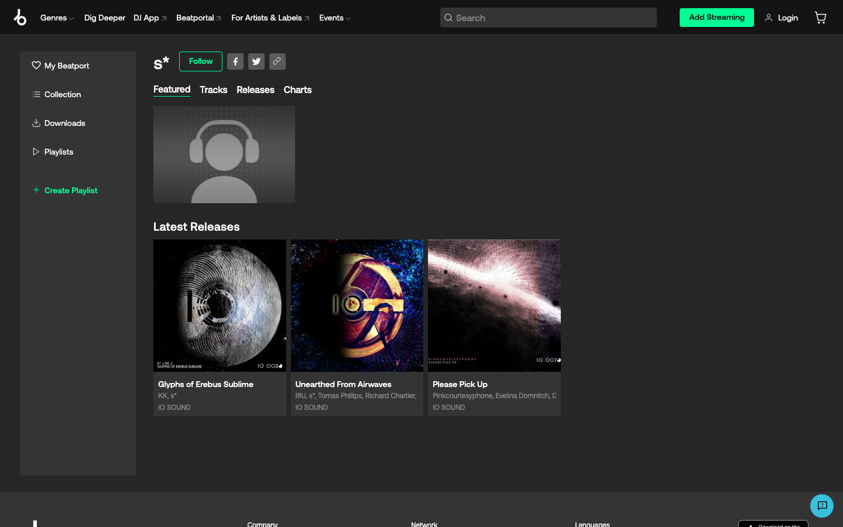Share artist on Twitter icon
The image size is (843, 527).
coord(256,61)
